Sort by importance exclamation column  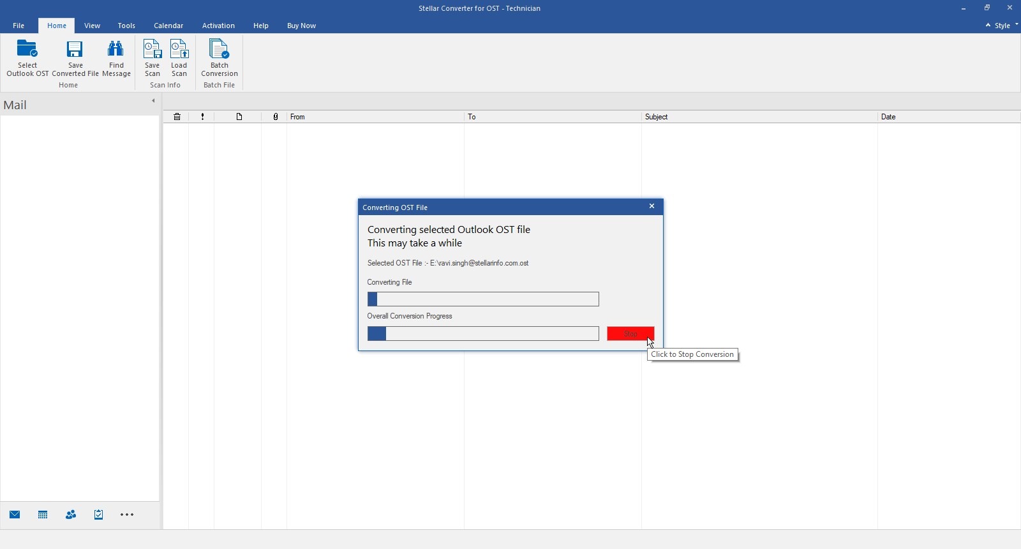click(202, 117)
